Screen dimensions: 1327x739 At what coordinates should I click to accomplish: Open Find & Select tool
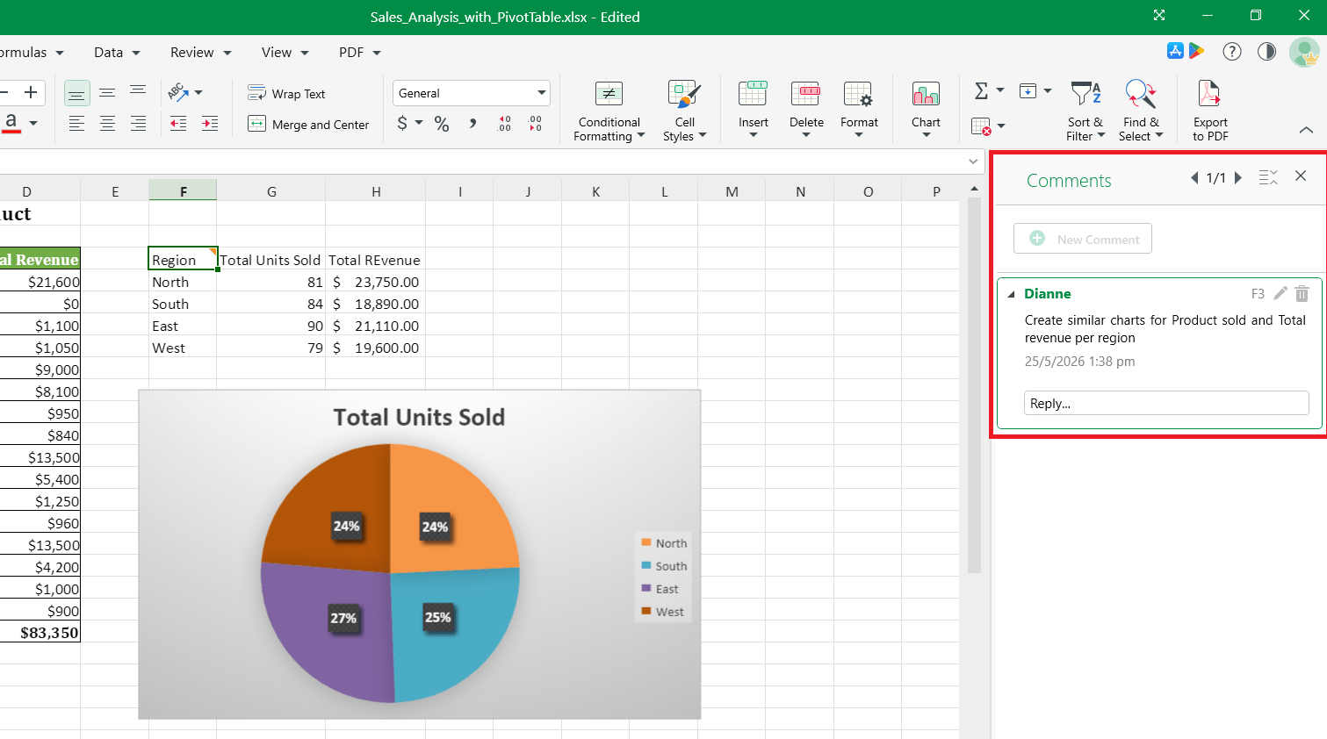pyautogui.click(x=1141, y=111)
